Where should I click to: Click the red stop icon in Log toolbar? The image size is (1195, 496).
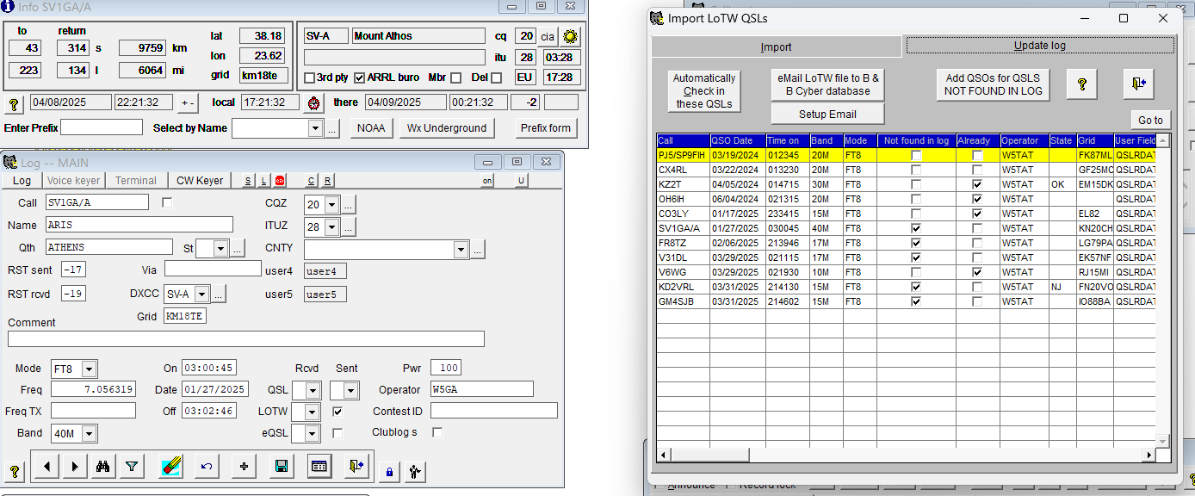click(x=279, y=181)
